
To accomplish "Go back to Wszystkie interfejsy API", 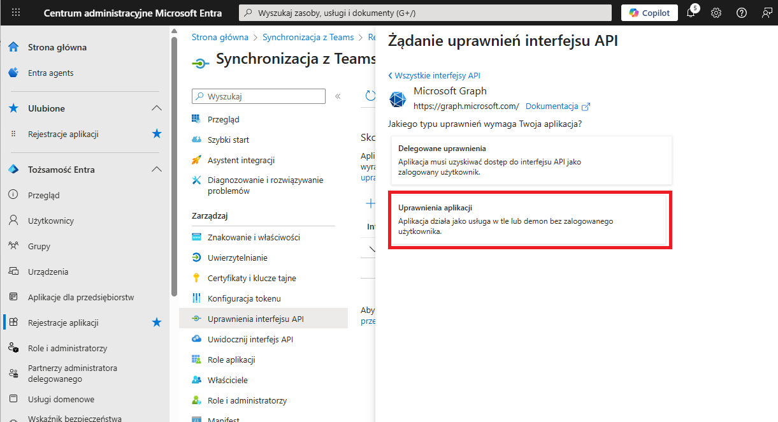I will click(x=434, y=75).
